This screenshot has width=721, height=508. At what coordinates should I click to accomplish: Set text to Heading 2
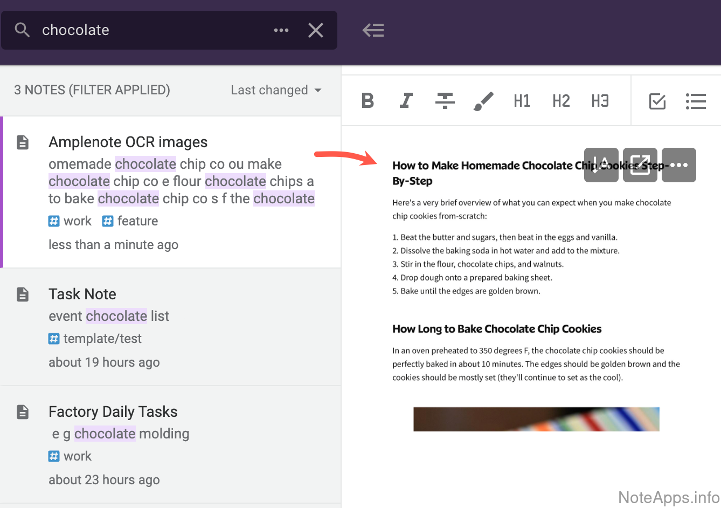point(561,101)
